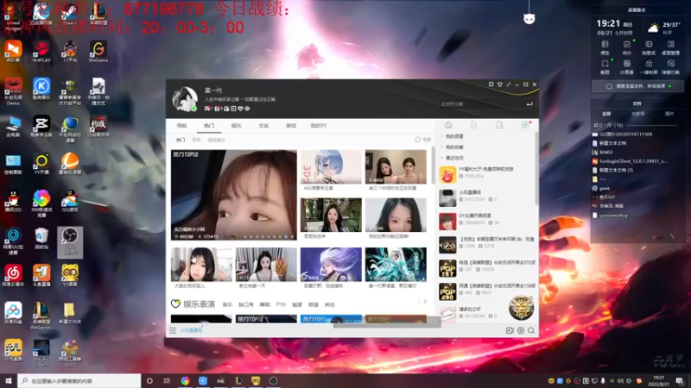Switch to the 娱乐 tab
Screen dimensions: 691x388
236,126
